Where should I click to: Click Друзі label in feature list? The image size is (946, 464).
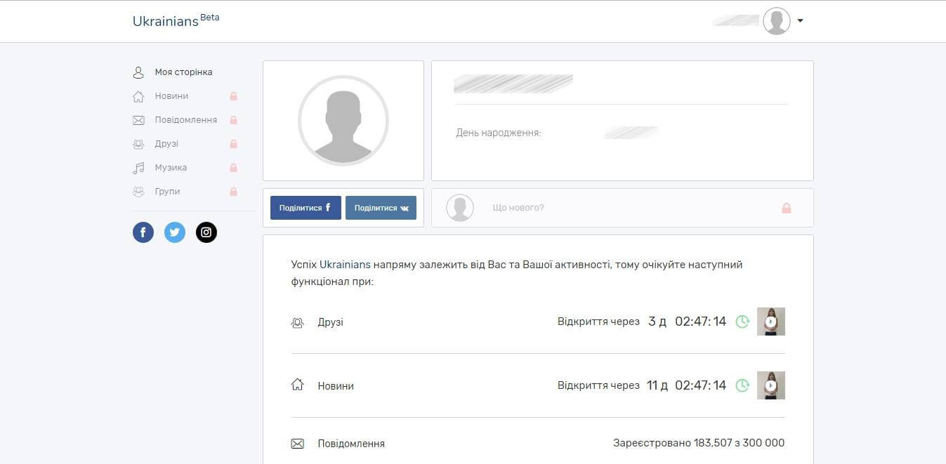(x=331, y=322)
